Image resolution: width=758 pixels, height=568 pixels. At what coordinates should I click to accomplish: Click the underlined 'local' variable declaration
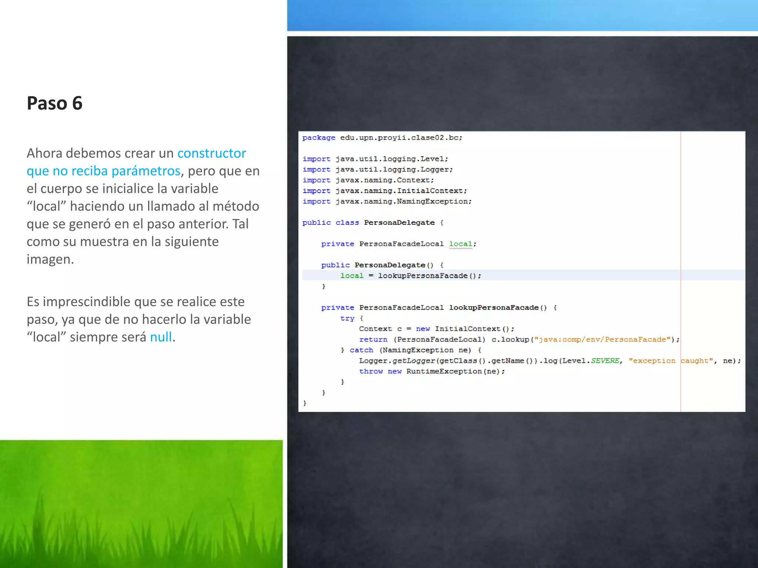(x=460, y=244)
